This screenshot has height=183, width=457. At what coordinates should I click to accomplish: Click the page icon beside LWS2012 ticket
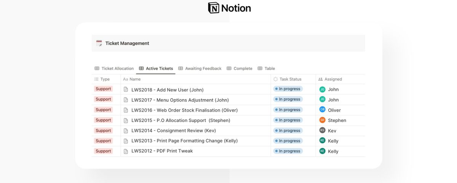(x=126, y=151)
